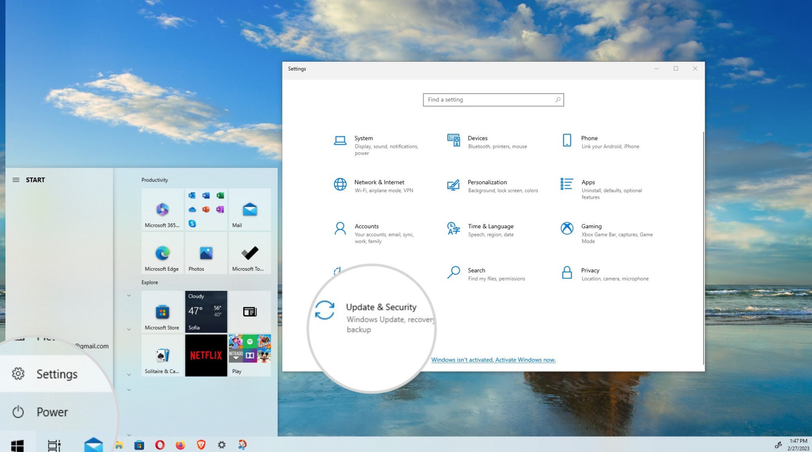
Task: Launch Brave browser from taskbar
Action: coord(201,445)
